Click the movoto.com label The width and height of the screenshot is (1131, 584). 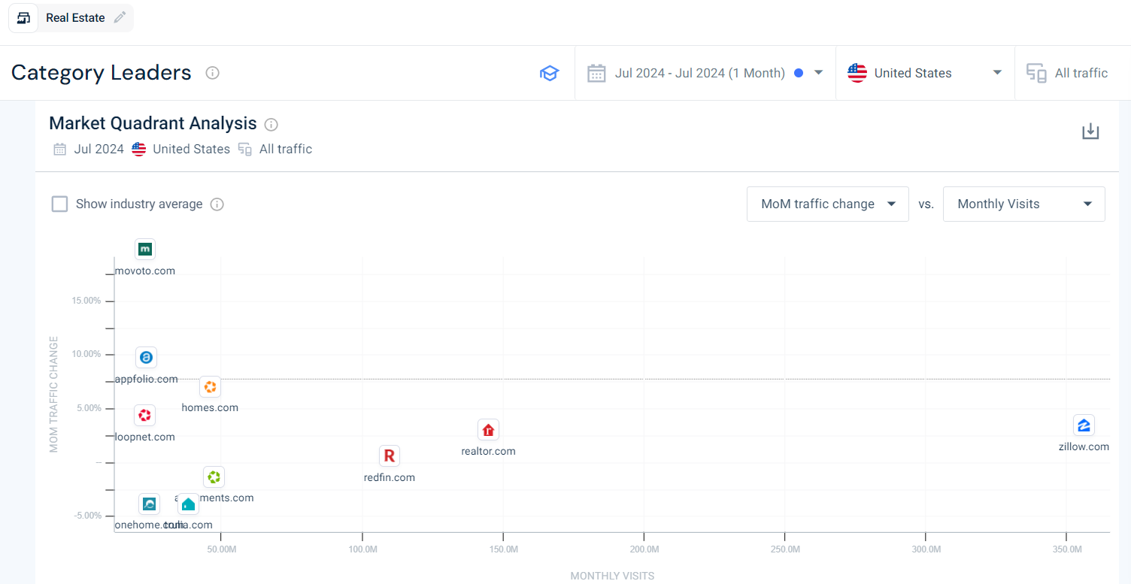(x=145, y=271)
